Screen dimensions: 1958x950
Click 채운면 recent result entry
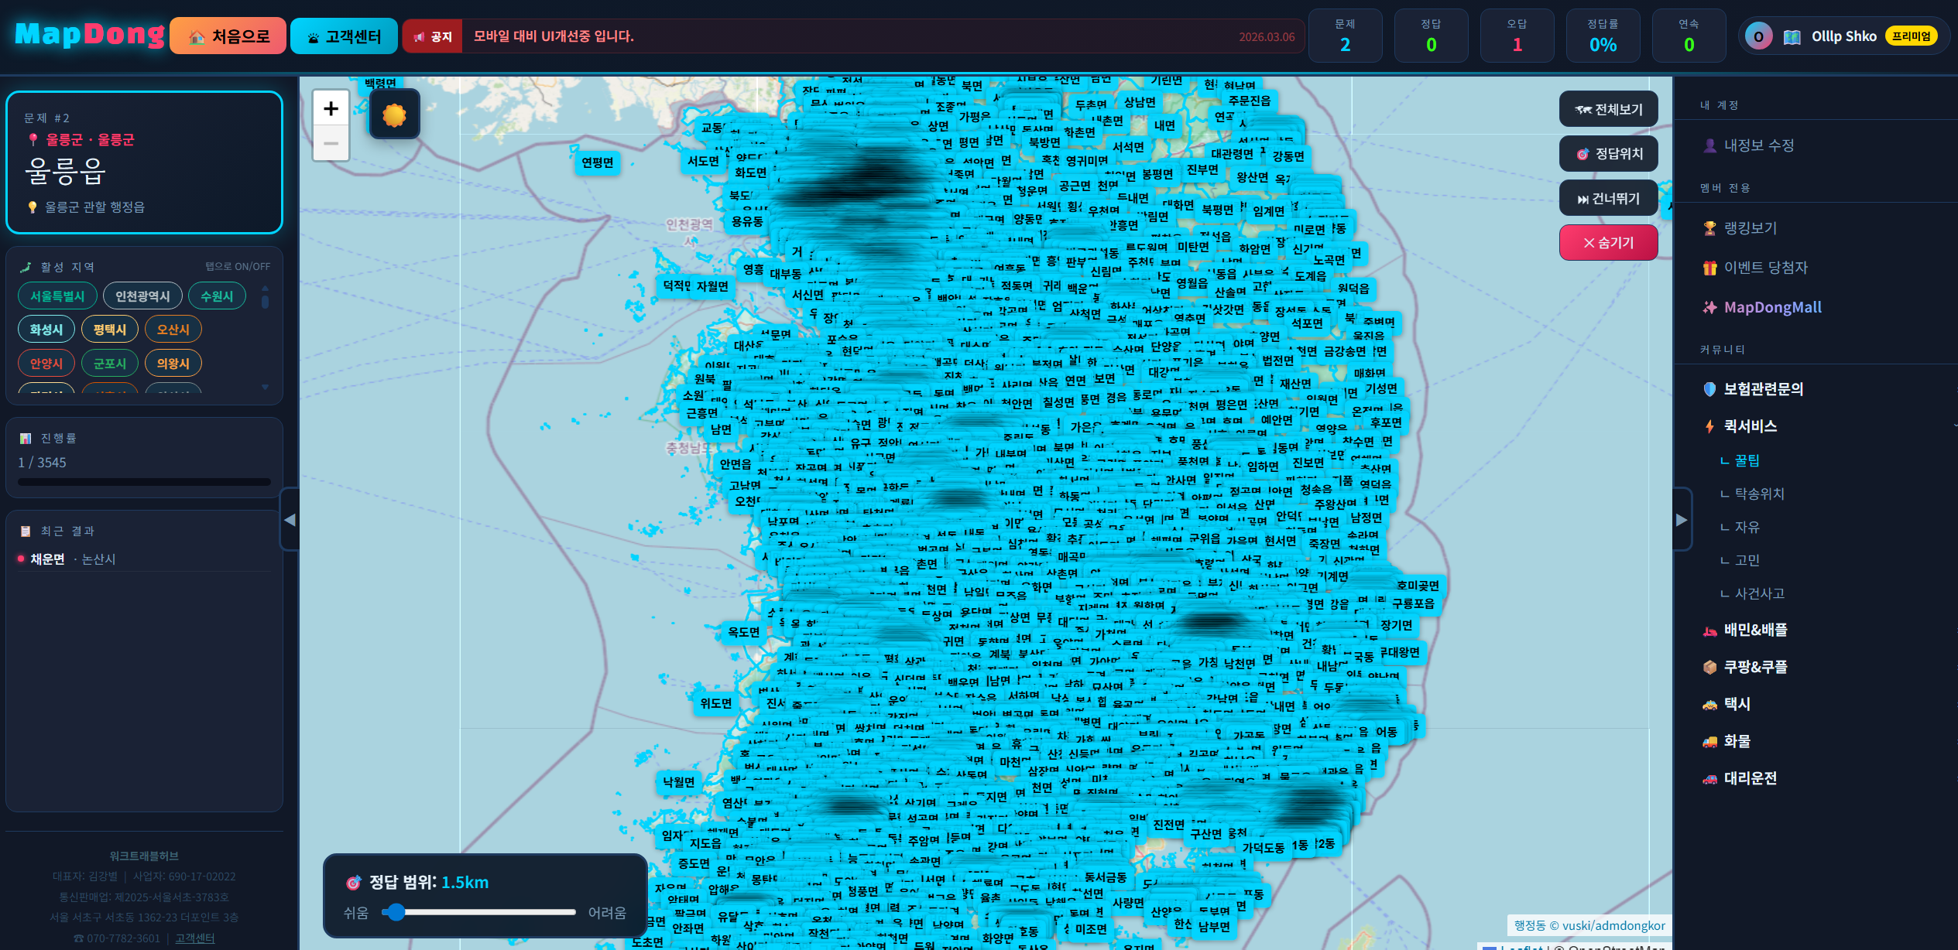tap(48, 559)
